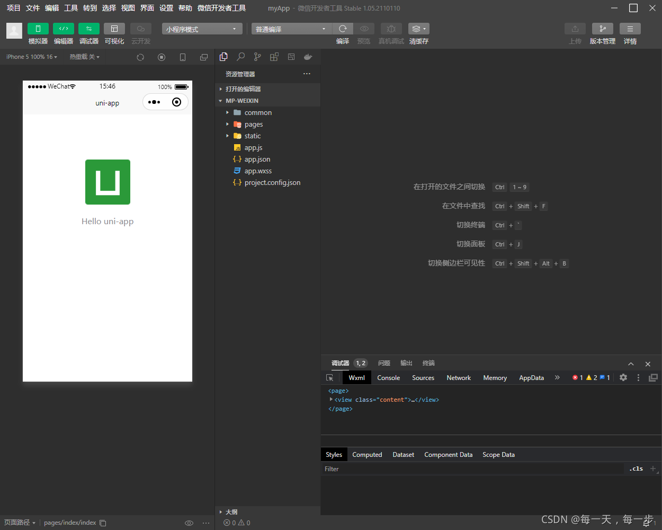The width and height of the screenshot is (662, 530).
Task: Open the normal compile mode dropdown
Action: [x=291, y=29]
